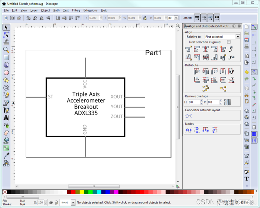260x208 pixels.
Task: Adjust the opacity O stepper
Action: pos(45,202)
